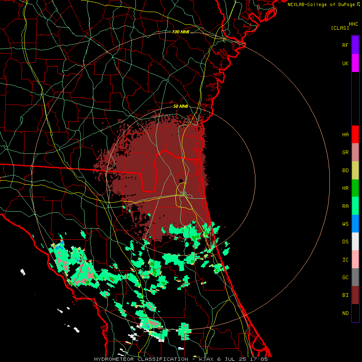Click the NEXLAB-College of DuPage text

pyautogui.click(x=321, y=4)
